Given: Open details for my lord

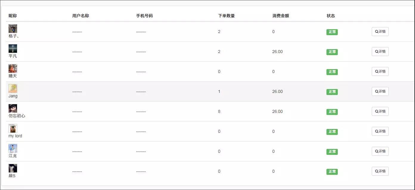Looking at the screenshot, I should click(380, 131).
